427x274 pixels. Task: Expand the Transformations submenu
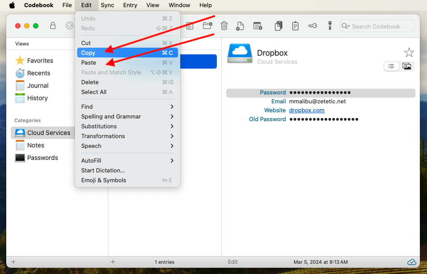[x=128, y=136]
